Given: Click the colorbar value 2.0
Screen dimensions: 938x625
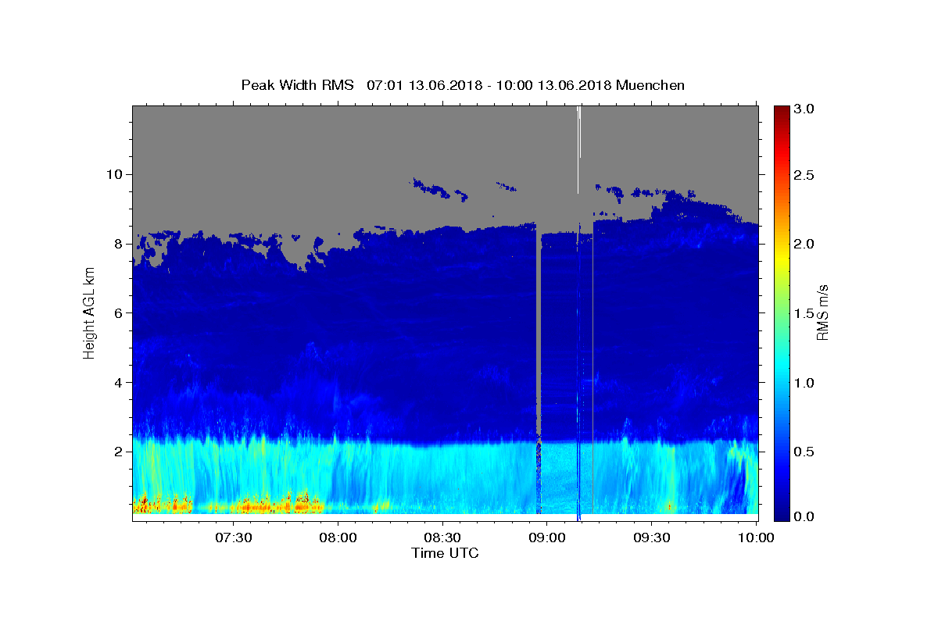Looking at the screenshot, I should coord(804,244).
